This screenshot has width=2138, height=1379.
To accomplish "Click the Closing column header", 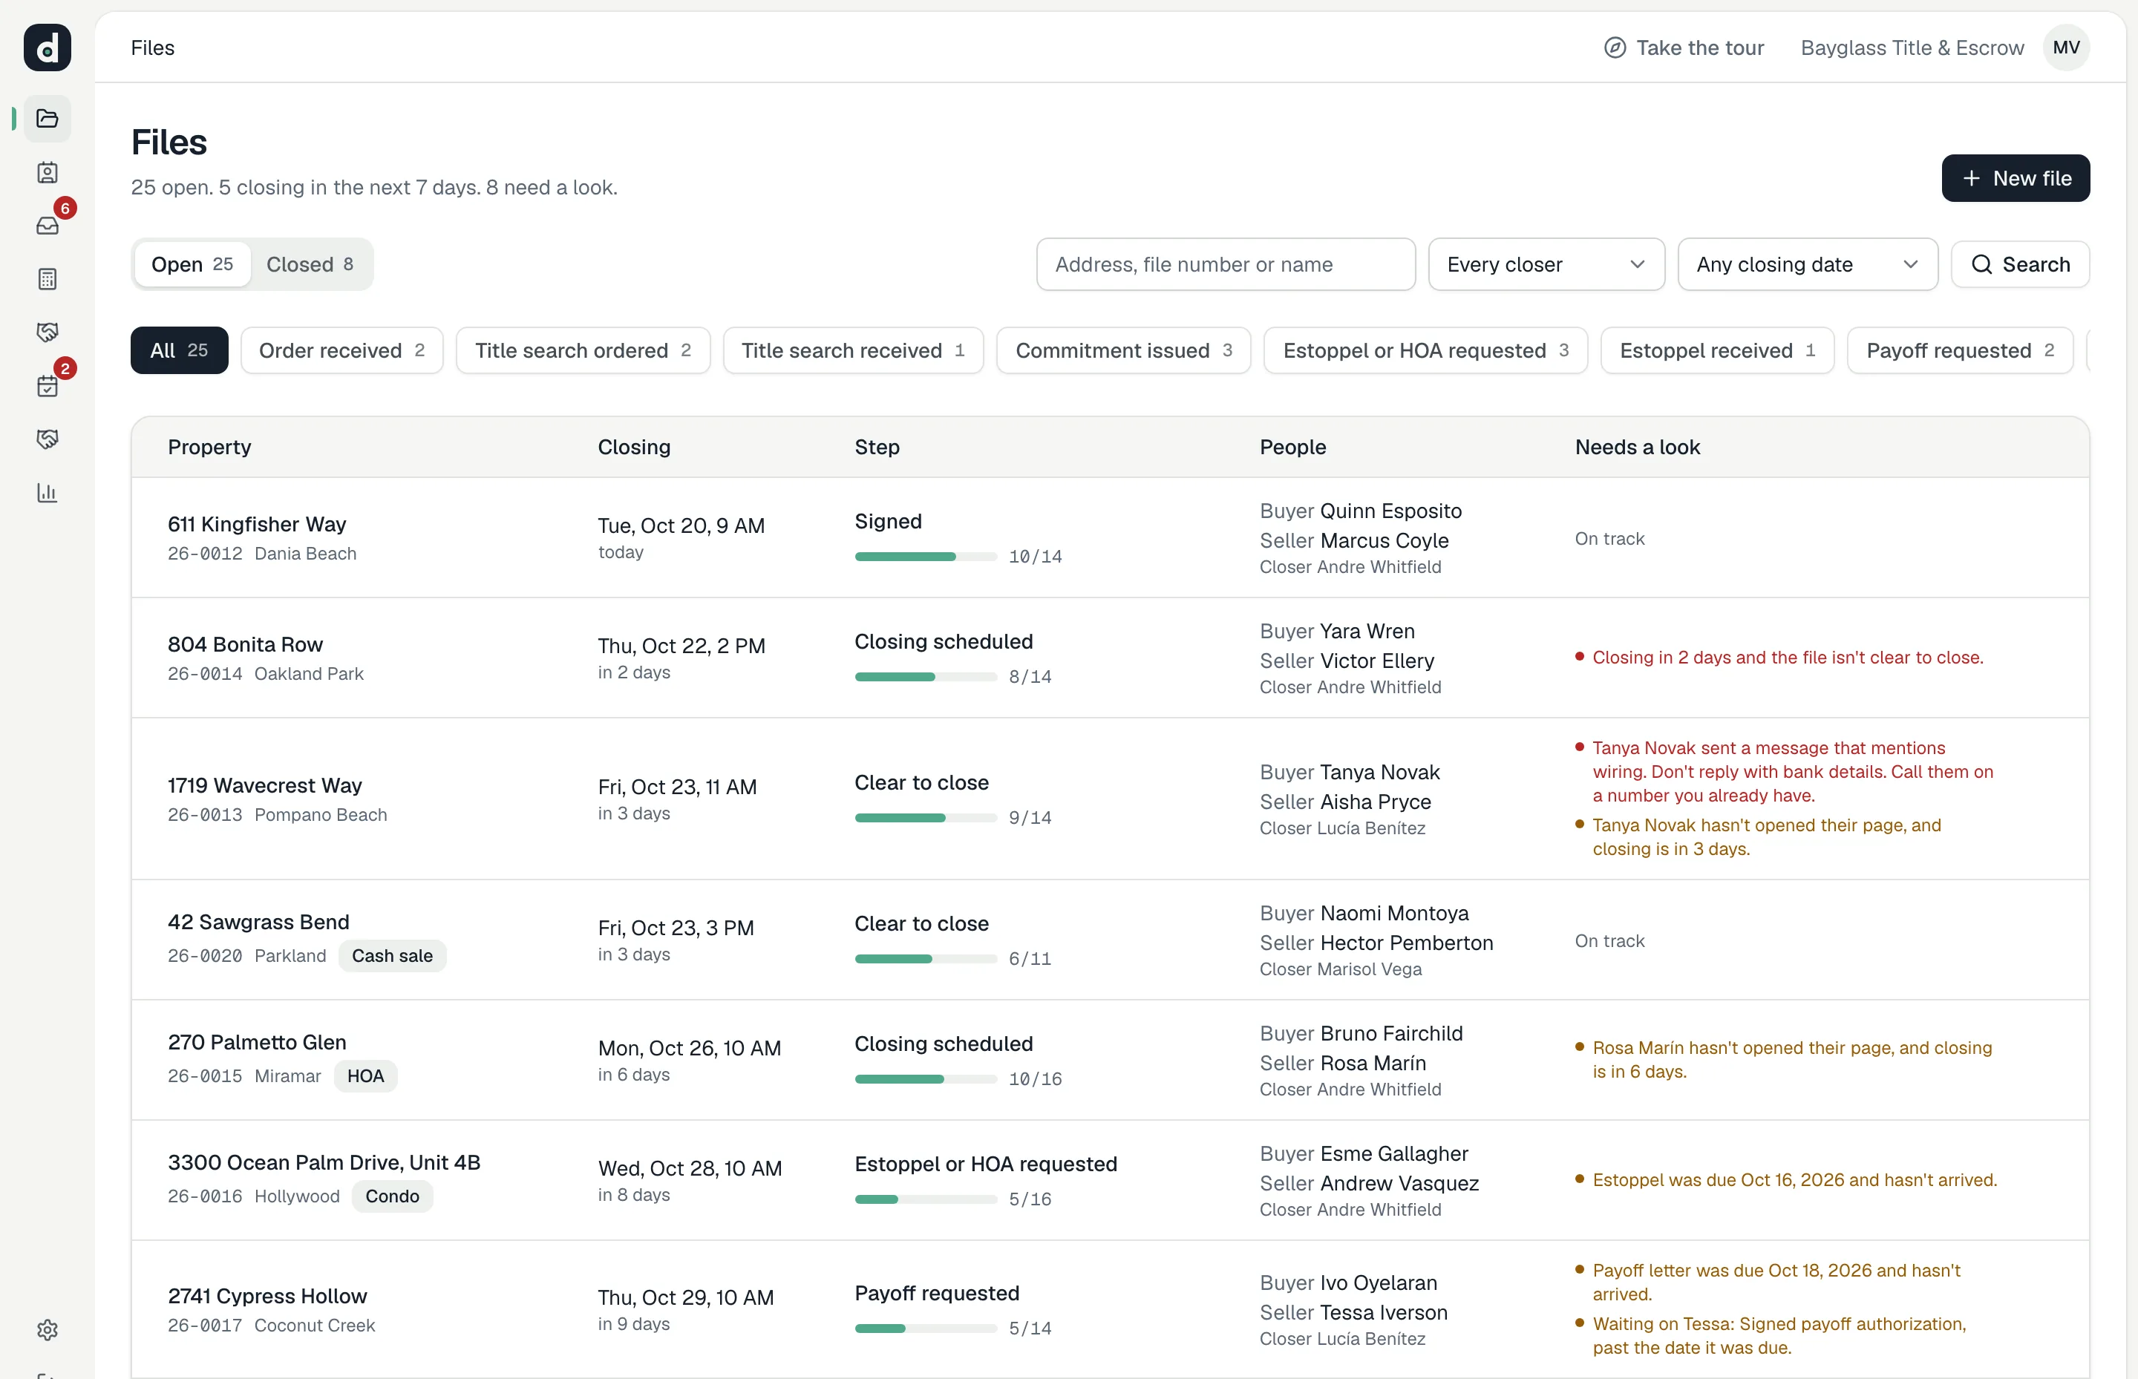I will coord(634,447).
